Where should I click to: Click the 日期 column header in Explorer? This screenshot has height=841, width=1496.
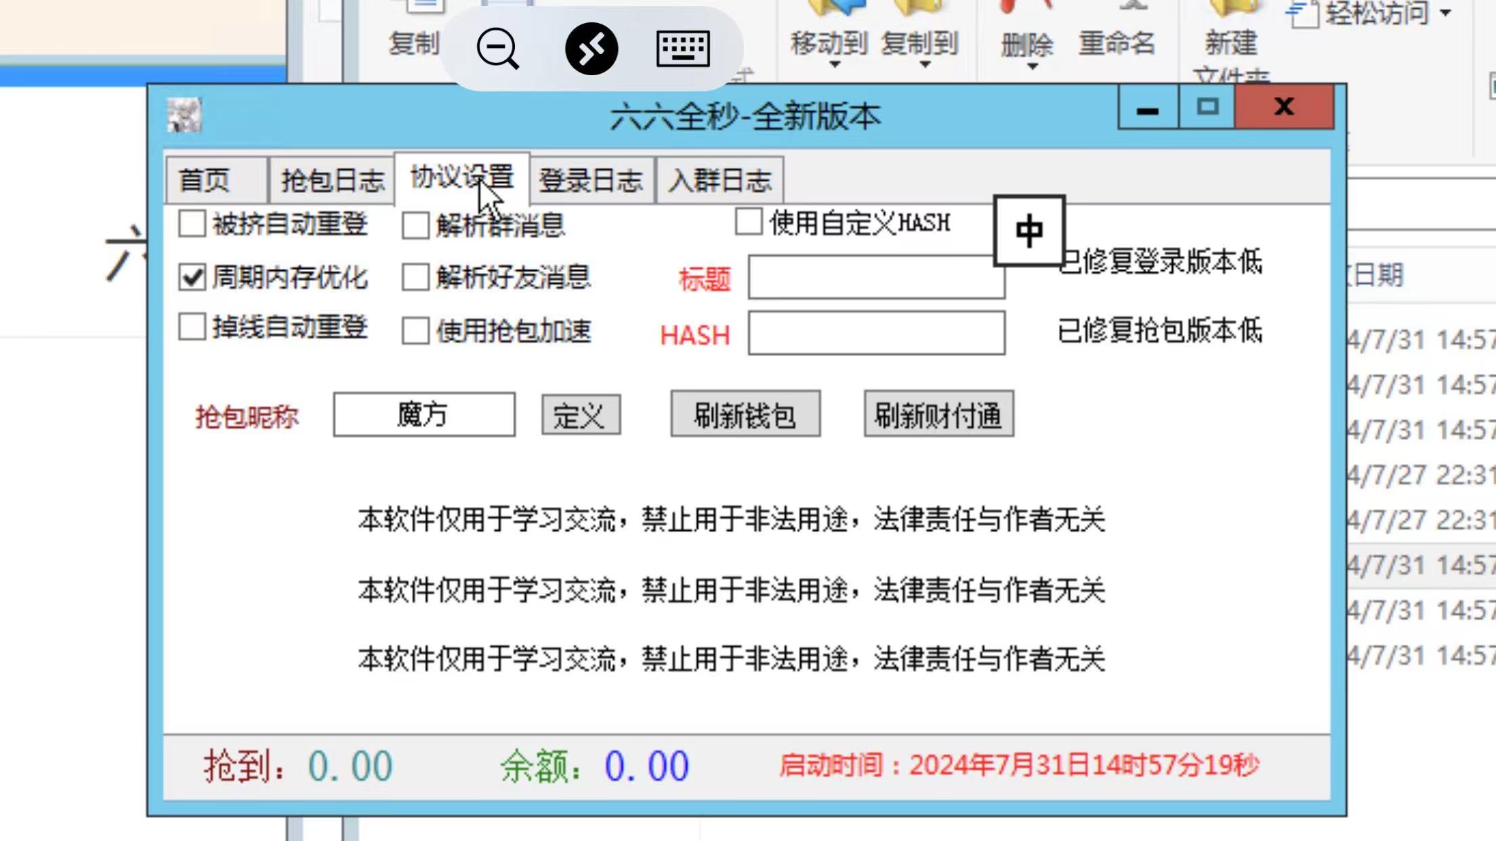click(1378, 276)
